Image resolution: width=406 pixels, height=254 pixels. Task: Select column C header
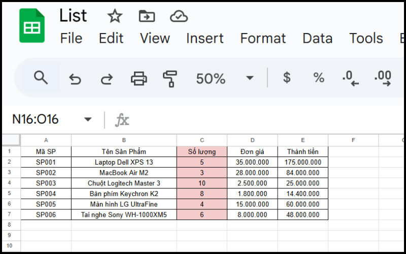[x=202, y=140]
